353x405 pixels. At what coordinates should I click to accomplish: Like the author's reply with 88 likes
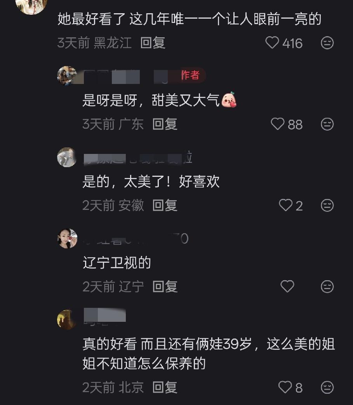click(x=277, y=124)
